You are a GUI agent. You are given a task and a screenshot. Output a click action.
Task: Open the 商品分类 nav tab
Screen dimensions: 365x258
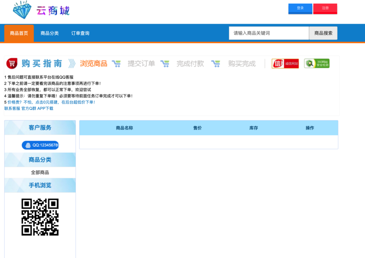tap(50, 33)
